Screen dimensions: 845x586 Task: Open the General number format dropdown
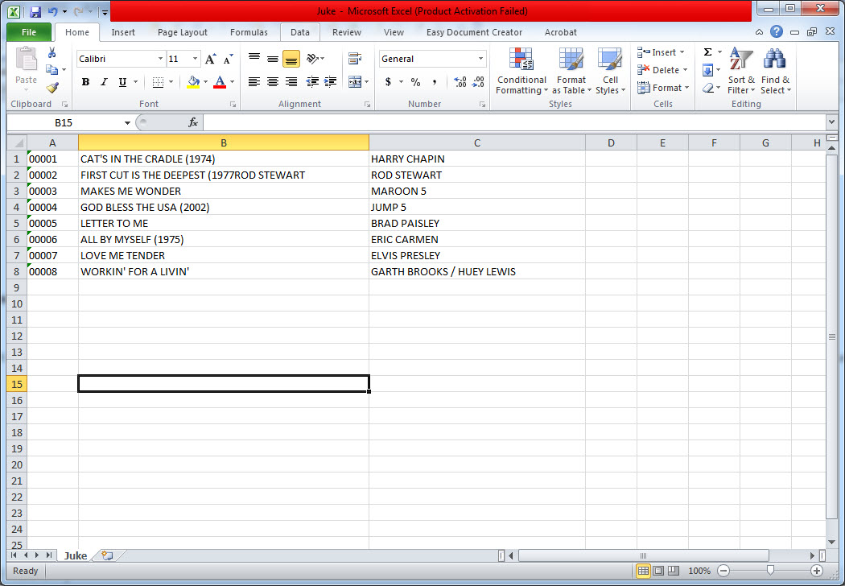[481, 59]
